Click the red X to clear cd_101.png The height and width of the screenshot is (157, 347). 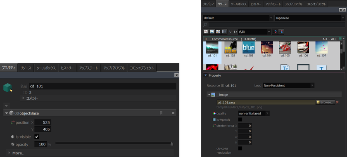click(337, 102)
